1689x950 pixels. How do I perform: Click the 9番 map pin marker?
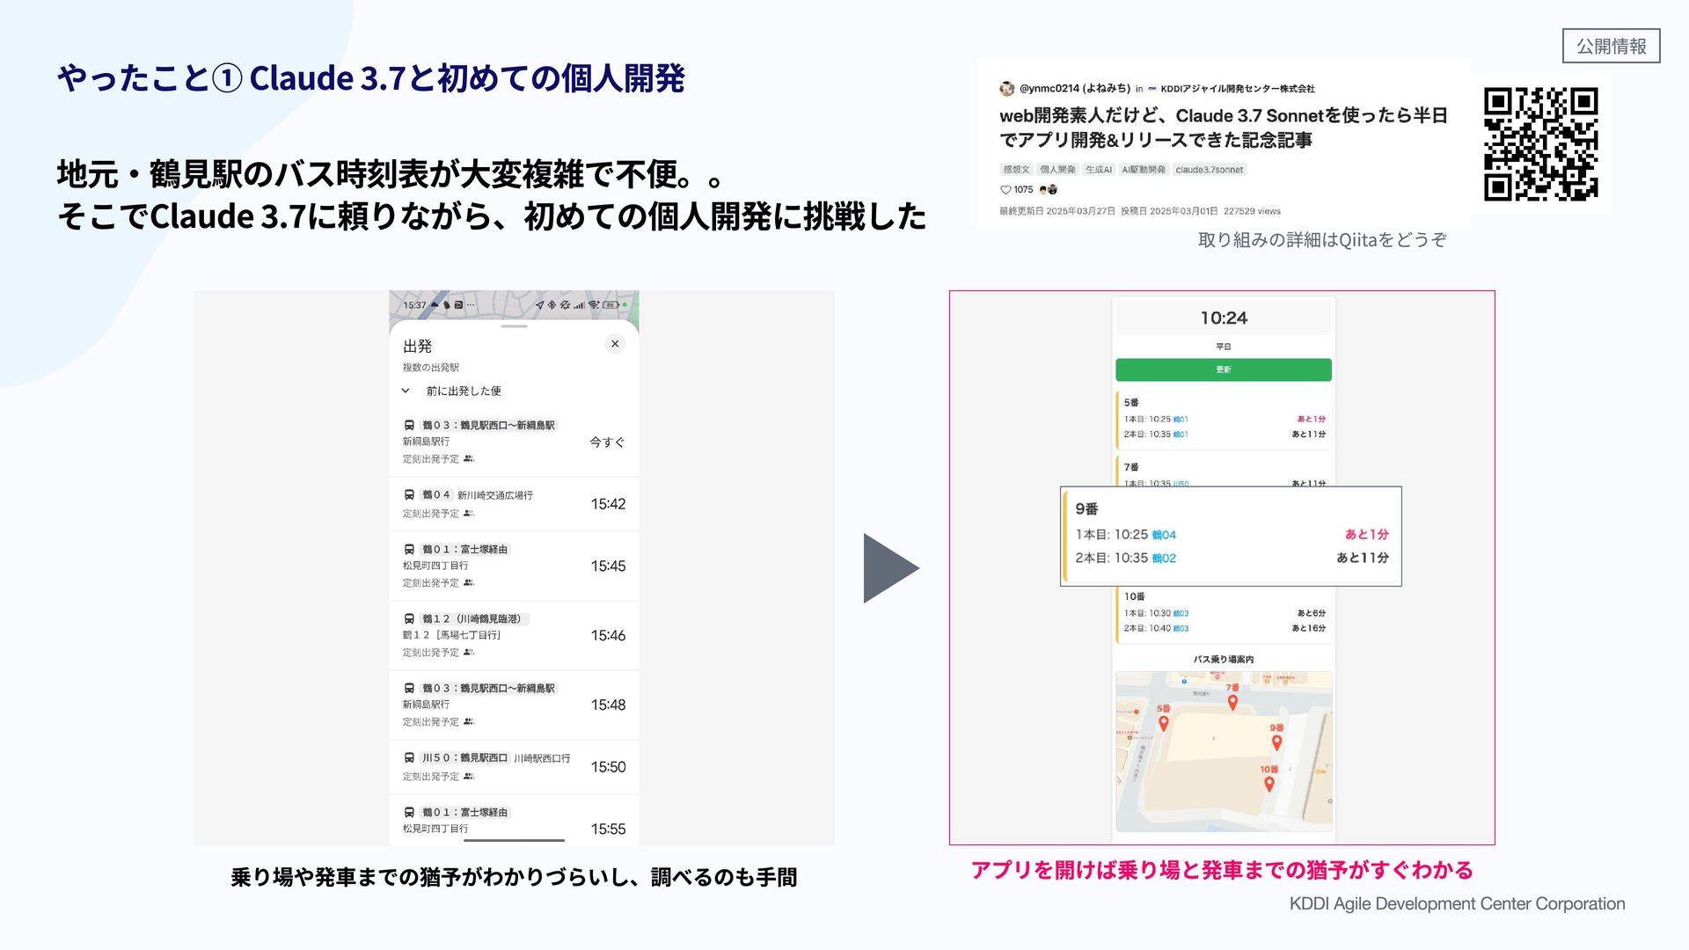coord(1276,742)
